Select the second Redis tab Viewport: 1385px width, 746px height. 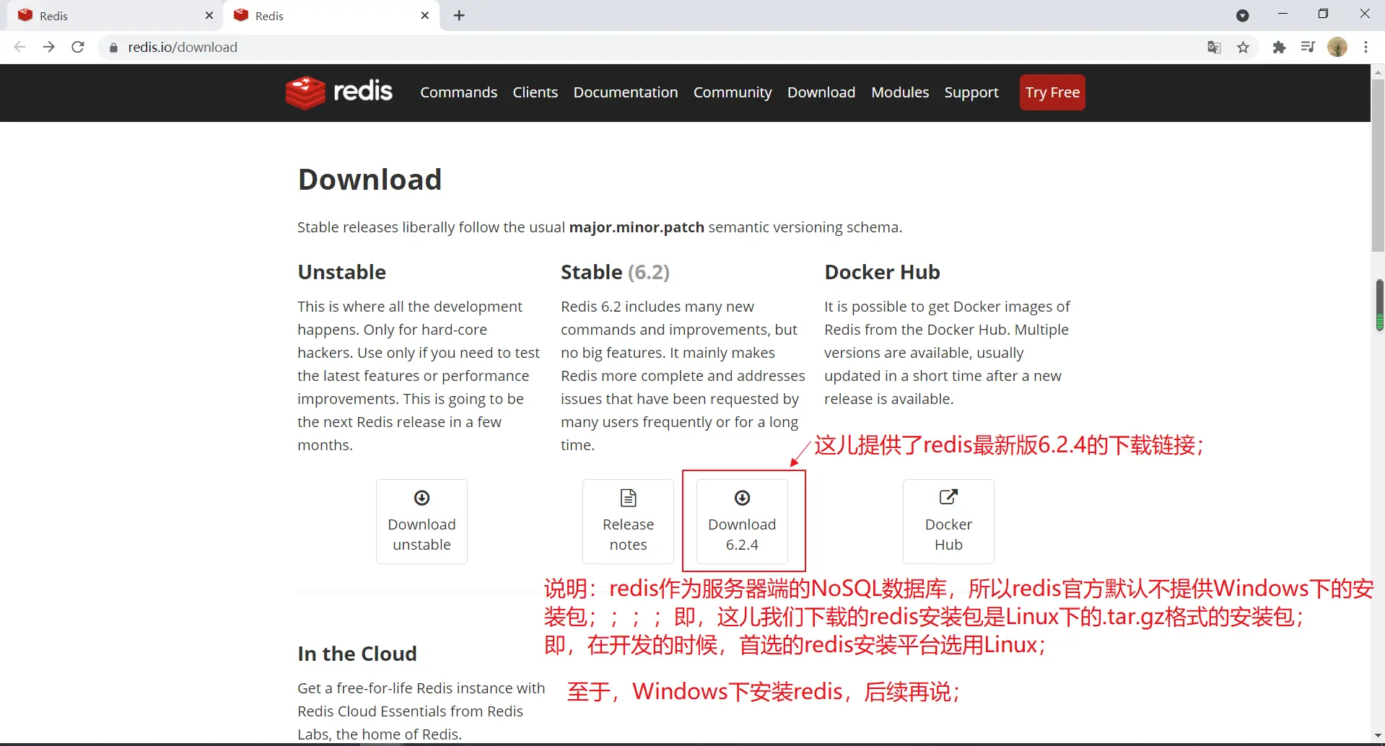pos(331,15)
